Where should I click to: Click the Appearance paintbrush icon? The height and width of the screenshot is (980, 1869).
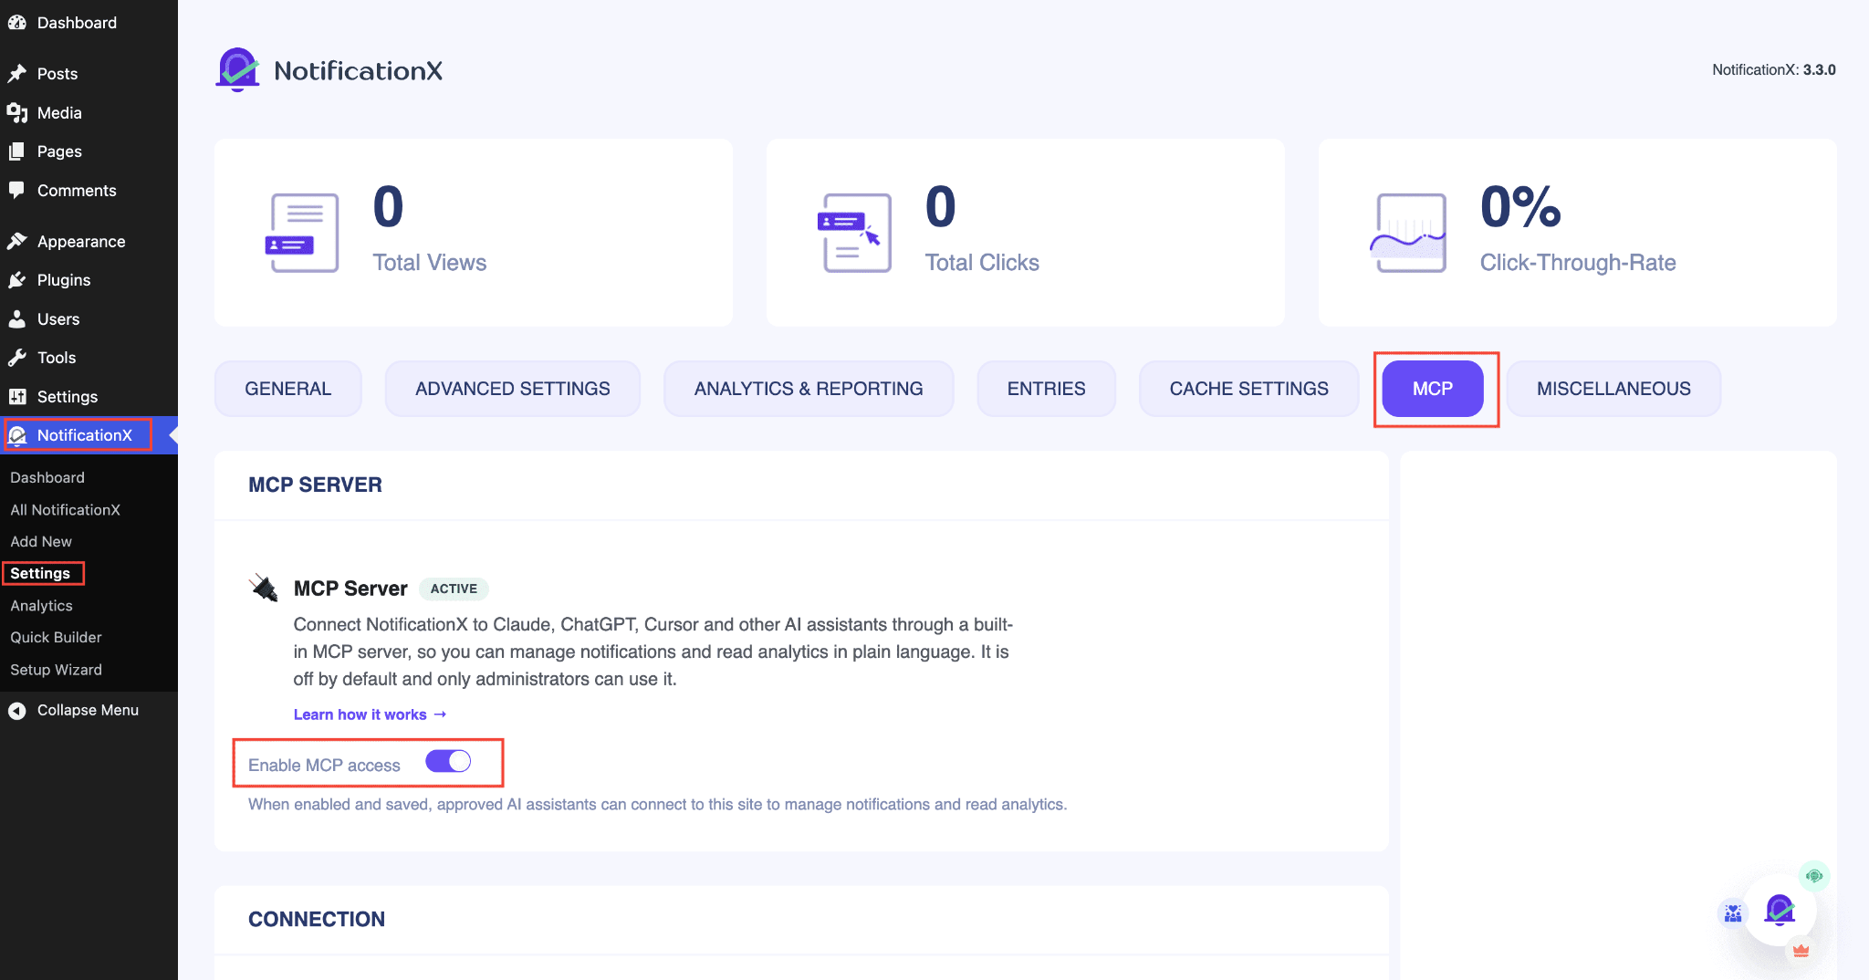[x=17, y=241]
